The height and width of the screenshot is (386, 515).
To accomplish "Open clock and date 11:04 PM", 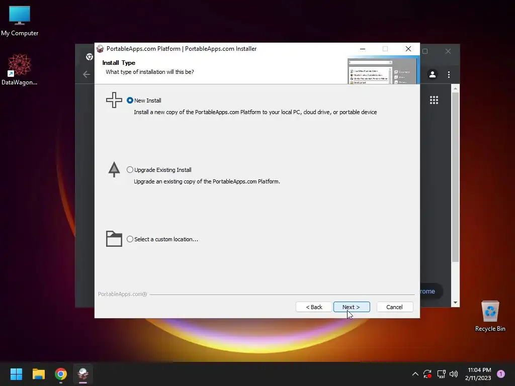I will [x=478, y=374].
